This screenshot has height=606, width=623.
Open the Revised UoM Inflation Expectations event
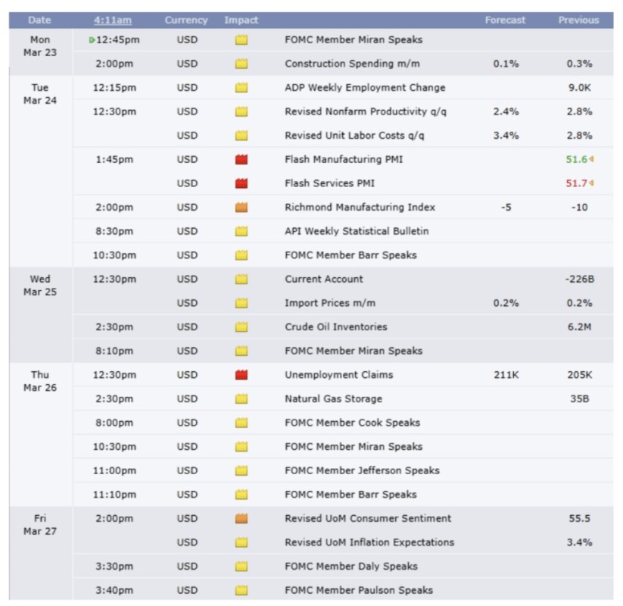point(369,542)
